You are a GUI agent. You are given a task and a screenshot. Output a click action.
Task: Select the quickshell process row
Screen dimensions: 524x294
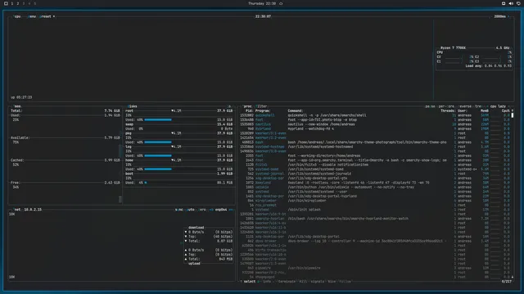click(x=374, y=115)
